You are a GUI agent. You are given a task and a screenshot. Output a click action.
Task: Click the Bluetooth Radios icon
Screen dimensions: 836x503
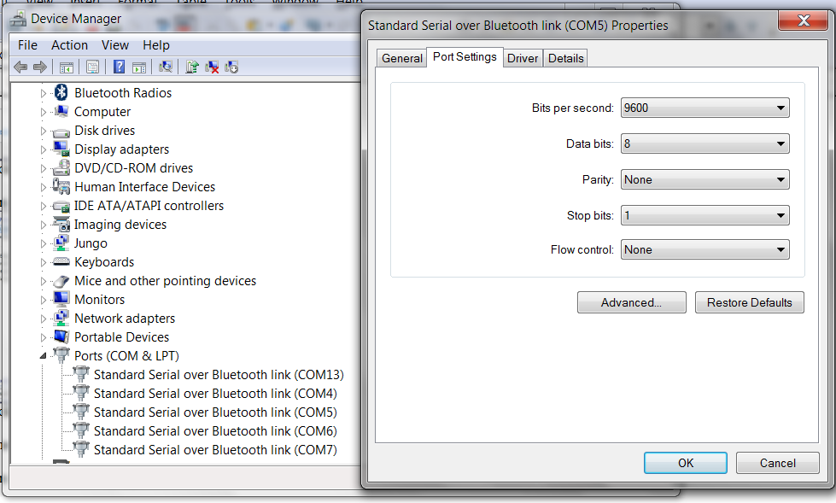[x=61, y=92]
